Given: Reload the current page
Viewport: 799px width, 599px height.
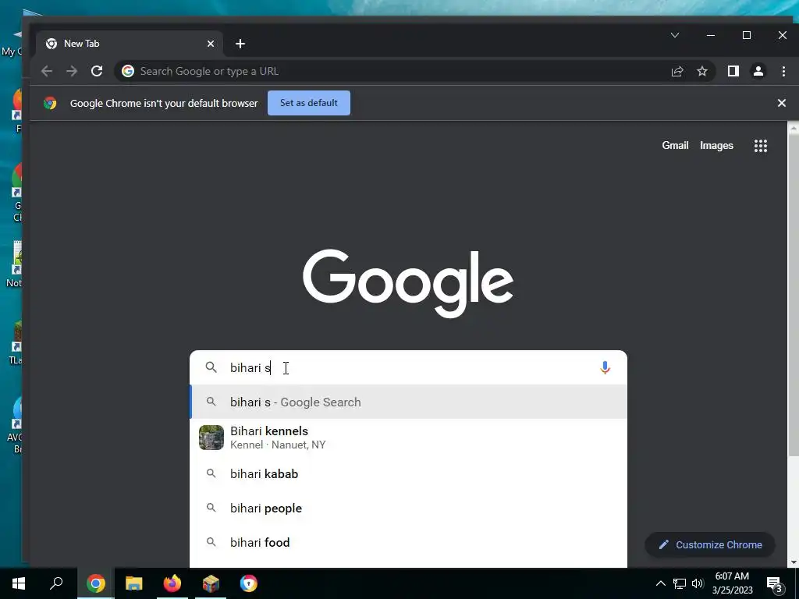Looking at the screenshot, I should point(97,71).
